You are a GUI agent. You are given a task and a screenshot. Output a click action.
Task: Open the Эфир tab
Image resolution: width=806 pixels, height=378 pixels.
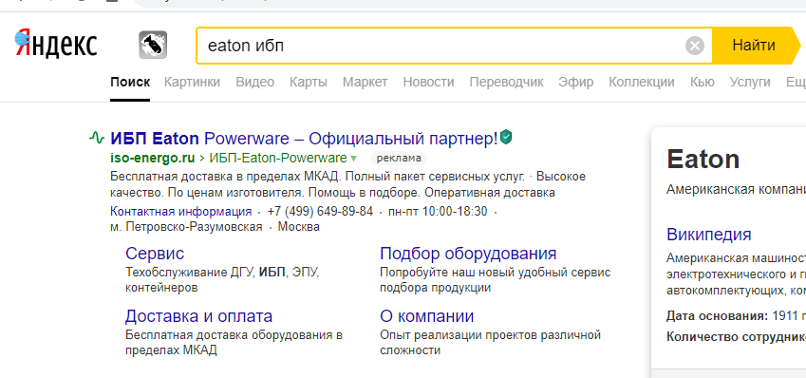575,82
